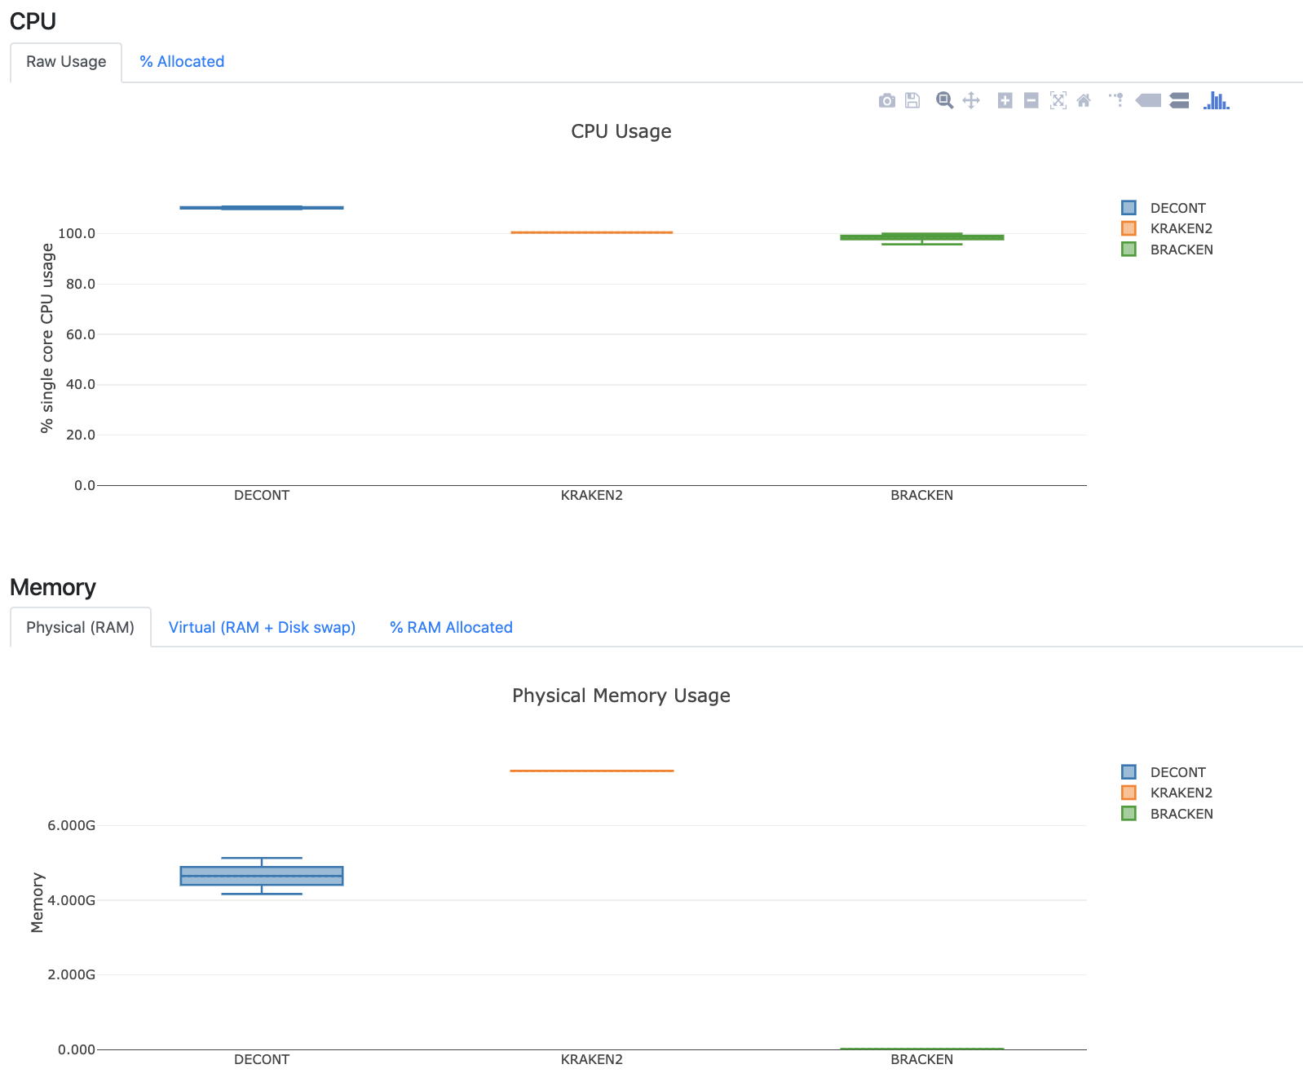The image size is (1303, 1091).
Task: Enable show closest data on hover
Action: 1148,100
